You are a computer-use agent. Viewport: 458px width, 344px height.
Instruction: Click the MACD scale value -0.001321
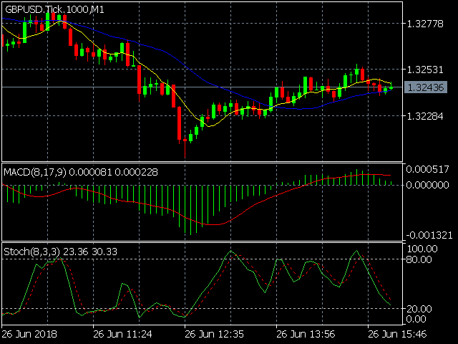(429, 235)
